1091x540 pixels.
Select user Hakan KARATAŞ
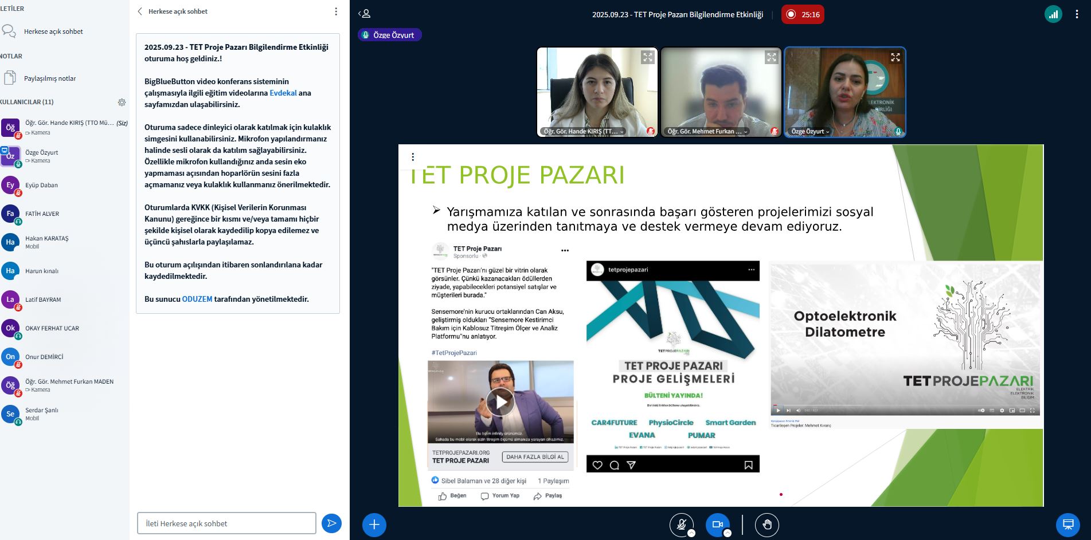pyautogui.click(x=64, y=242)
